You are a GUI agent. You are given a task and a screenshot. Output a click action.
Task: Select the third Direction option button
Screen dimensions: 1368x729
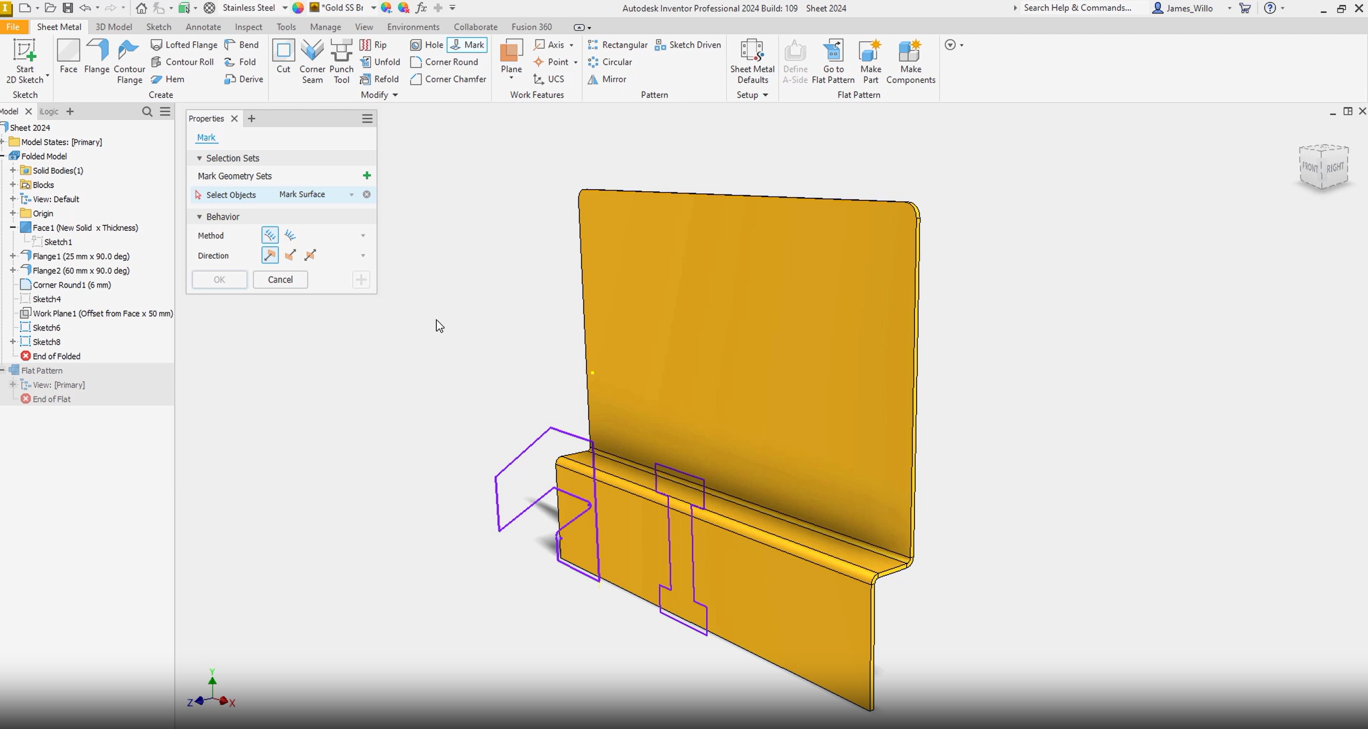click(x=310, y=255)
